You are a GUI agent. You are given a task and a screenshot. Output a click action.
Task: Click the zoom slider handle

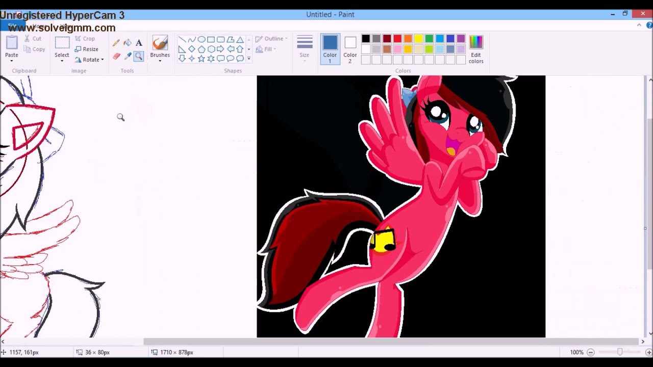[620, 352]
